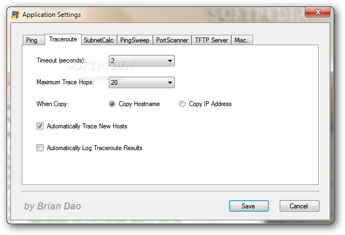This screenshot has height=235, width=345.
Task: Choose the Copy IP Address option
Action: 182,104
